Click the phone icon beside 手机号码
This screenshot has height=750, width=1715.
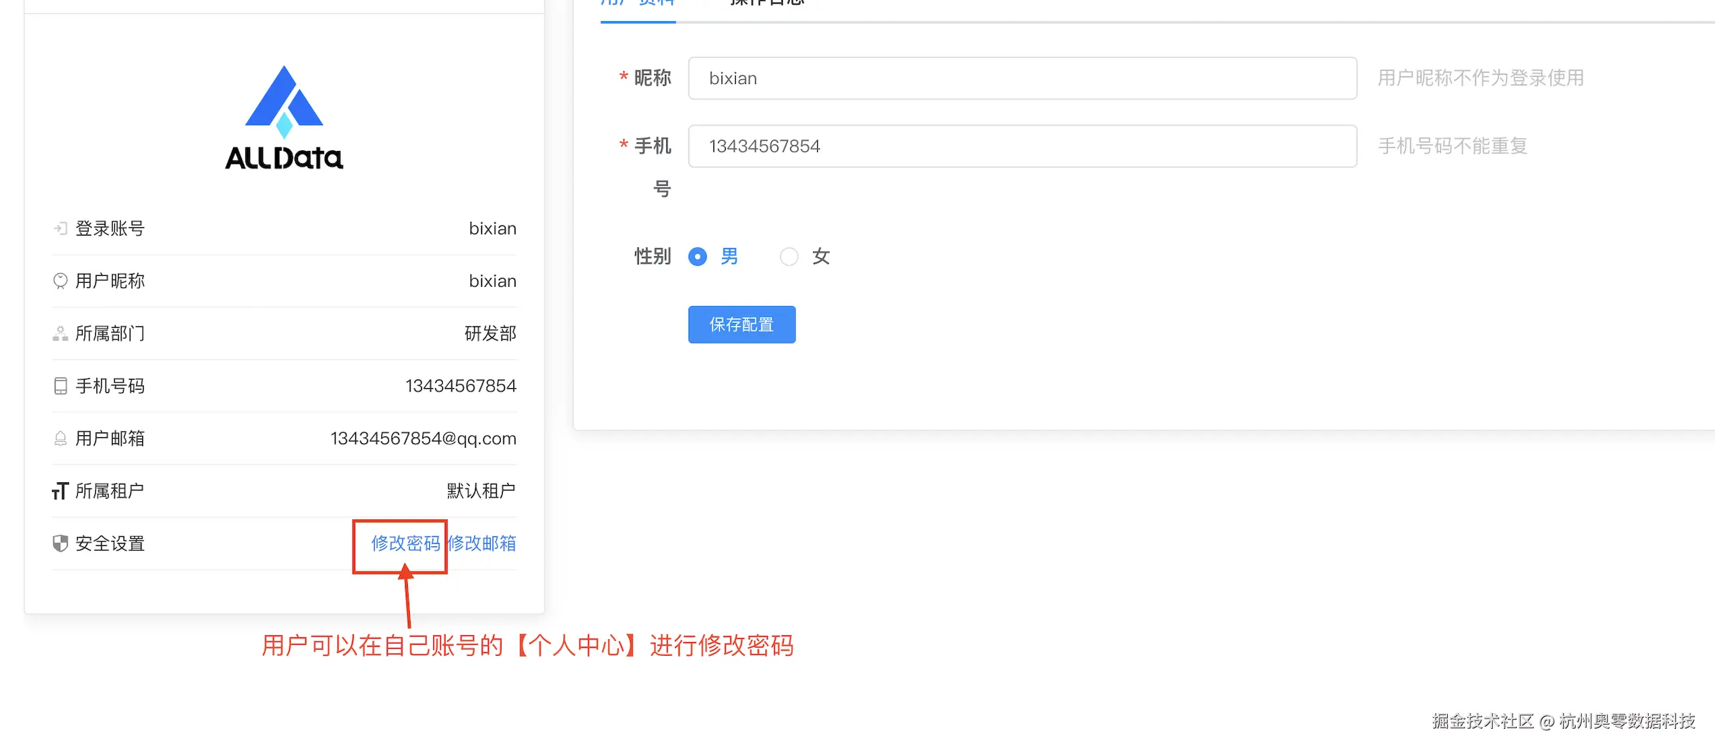point(60,385)
